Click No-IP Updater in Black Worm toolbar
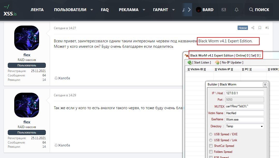 [x=229, y=62]
